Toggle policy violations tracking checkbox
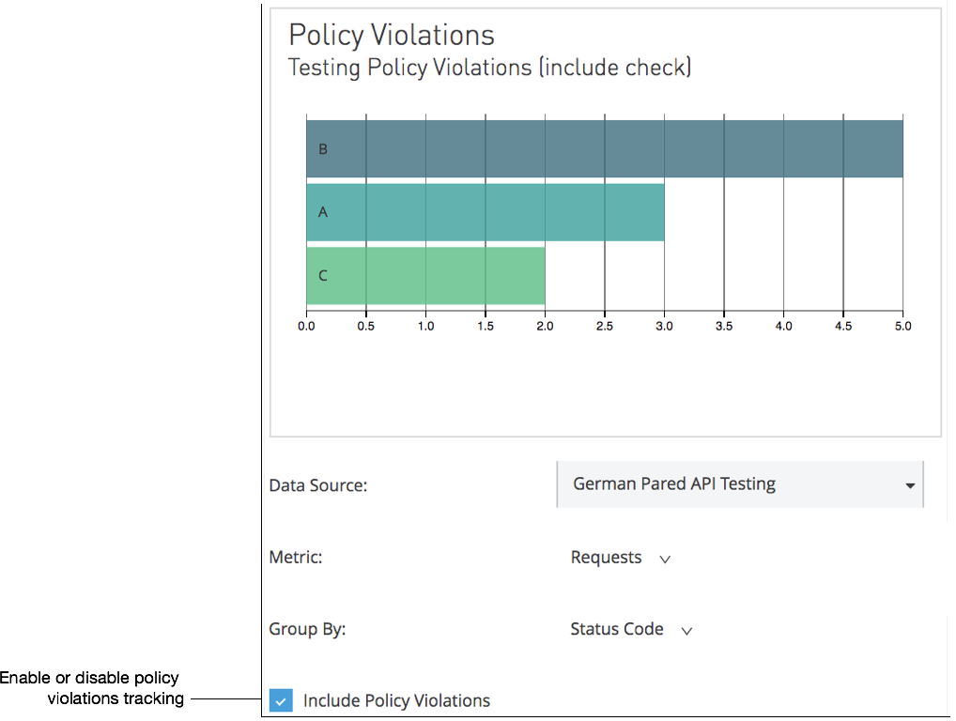The height and width of the screenshot is (721, 956). click(x=280, y=700)
